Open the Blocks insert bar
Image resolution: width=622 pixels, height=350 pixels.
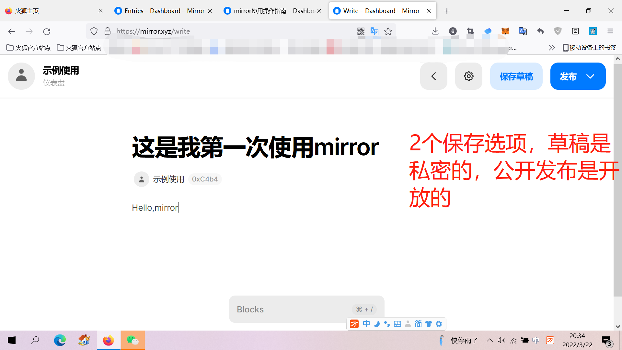pyautogui.click(x=306, y=309)
